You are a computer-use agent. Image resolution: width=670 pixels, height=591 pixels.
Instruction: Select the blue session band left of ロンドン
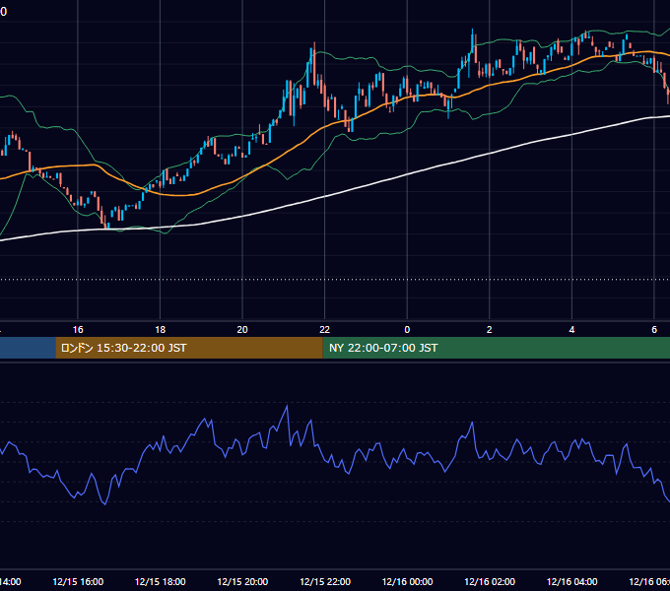[28, 348]
